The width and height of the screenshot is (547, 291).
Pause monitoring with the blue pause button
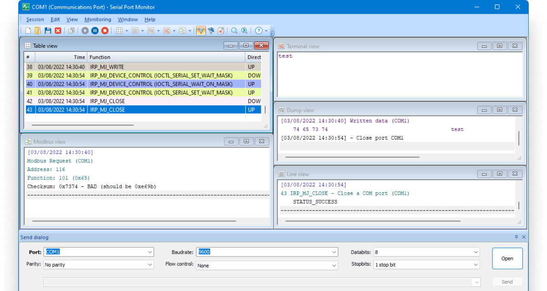(95, 31)
